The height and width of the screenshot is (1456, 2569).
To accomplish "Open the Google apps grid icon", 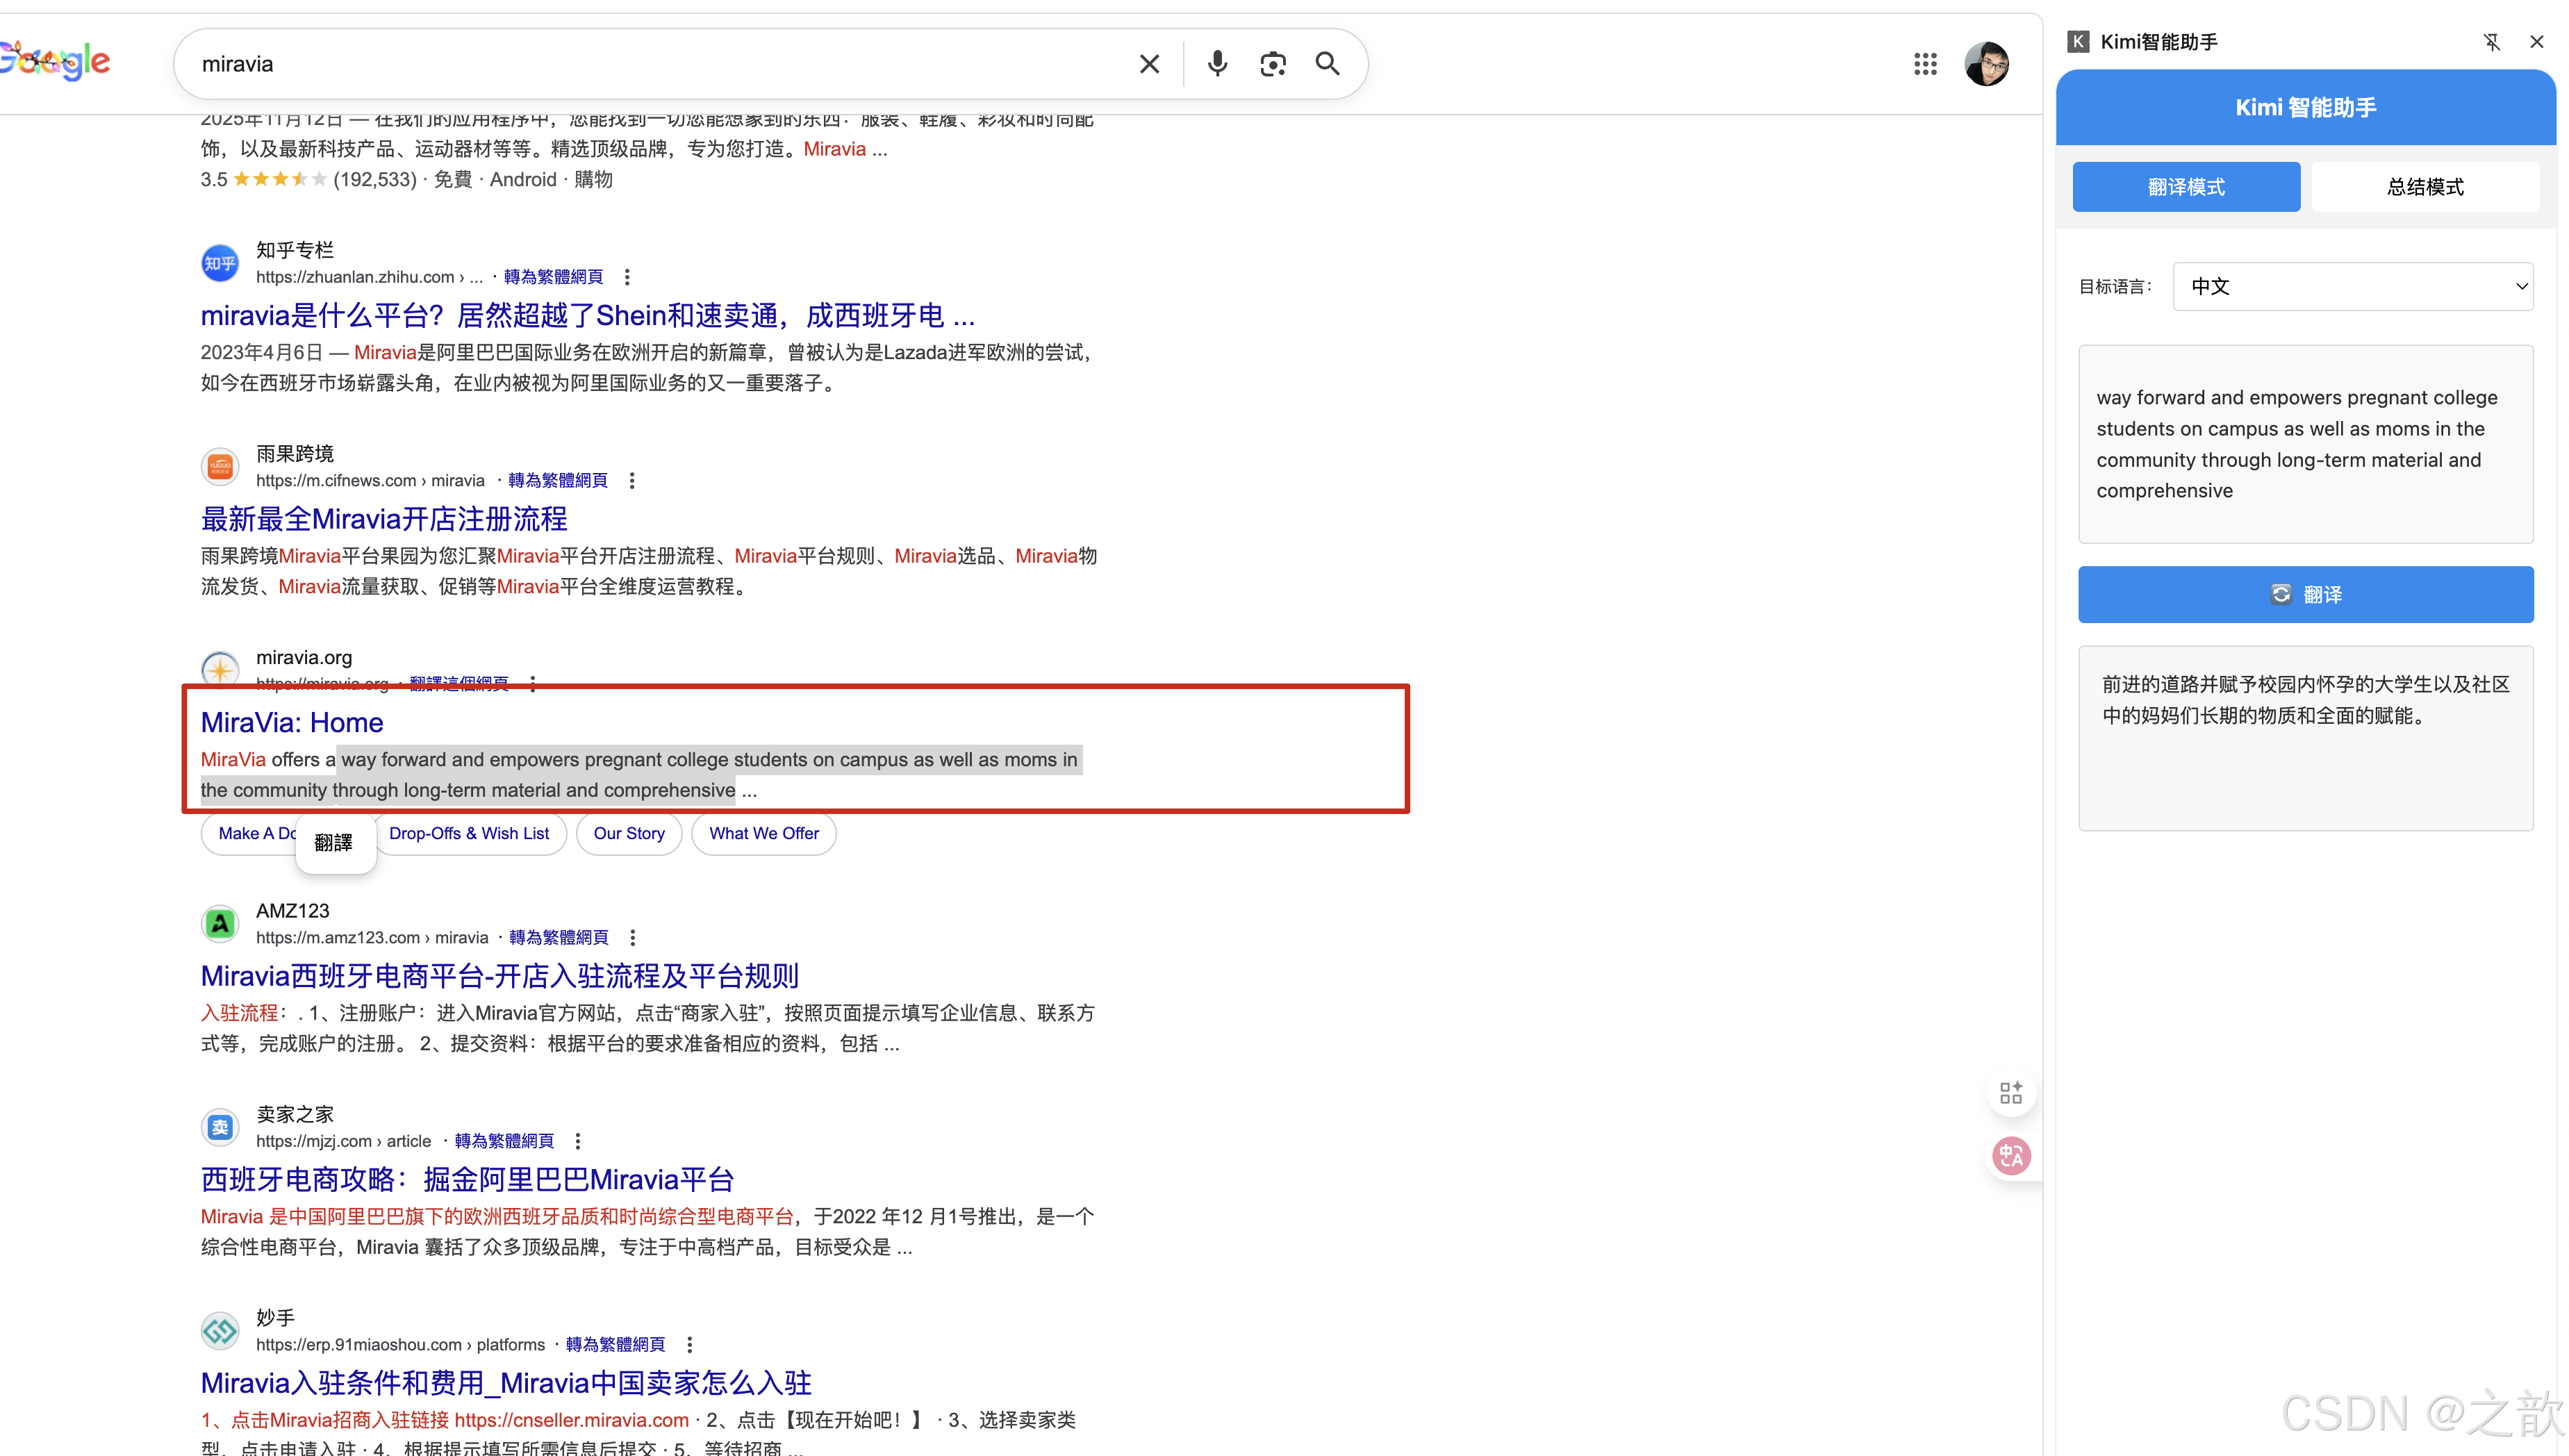I will (1925, 64).
